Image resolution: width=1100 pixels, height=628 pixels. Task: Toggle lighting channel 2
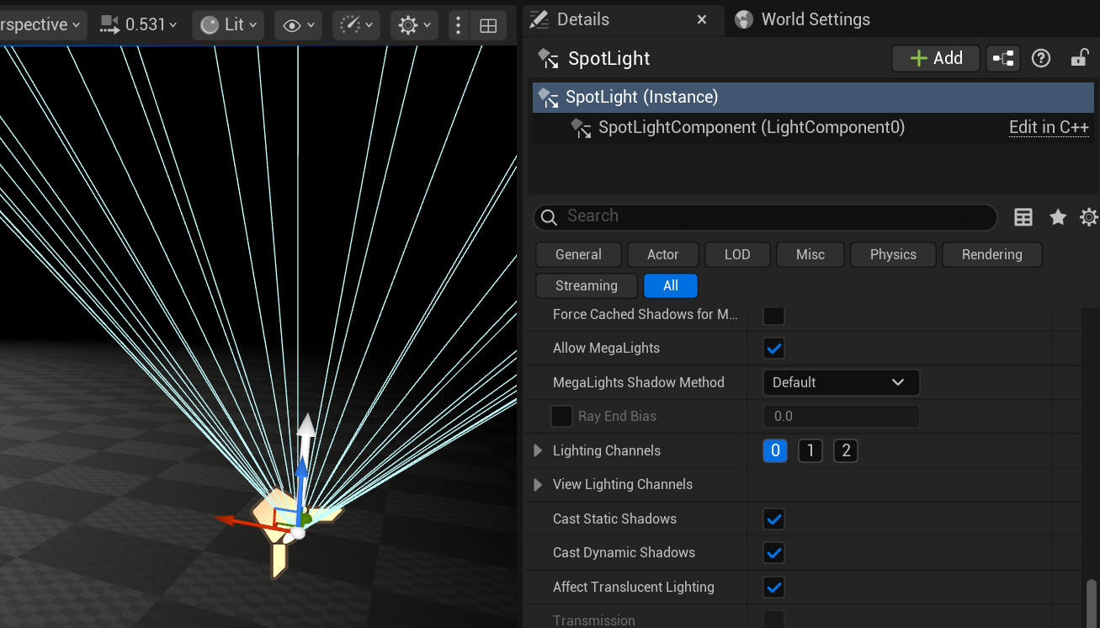(x=846, y=451)
